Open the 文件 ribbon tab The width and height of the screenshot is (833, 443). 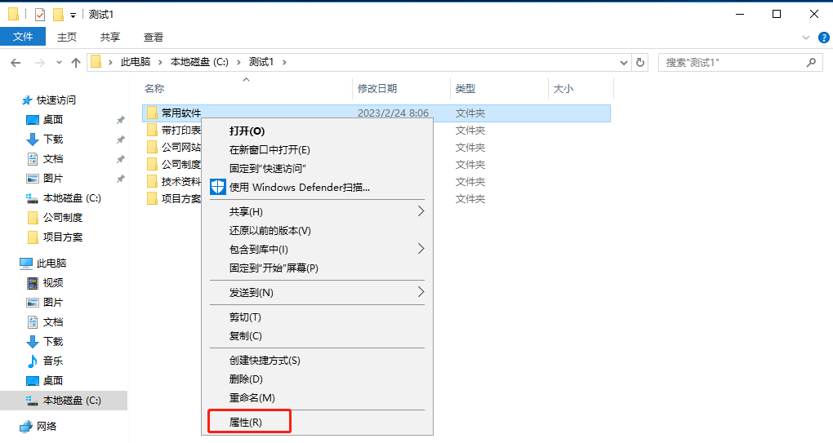click(23, 37)
